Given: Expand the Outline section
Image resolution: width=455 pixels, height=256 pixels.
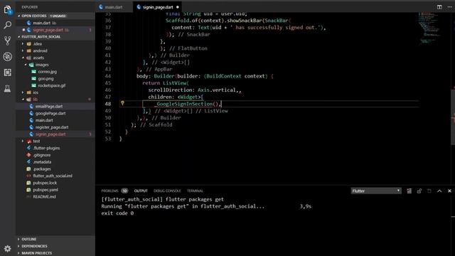Looking at the screenshot, I should (x=55, y=239).
